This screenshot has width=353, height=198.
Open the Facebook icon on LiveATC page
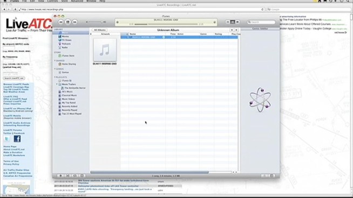click(17, 139)
